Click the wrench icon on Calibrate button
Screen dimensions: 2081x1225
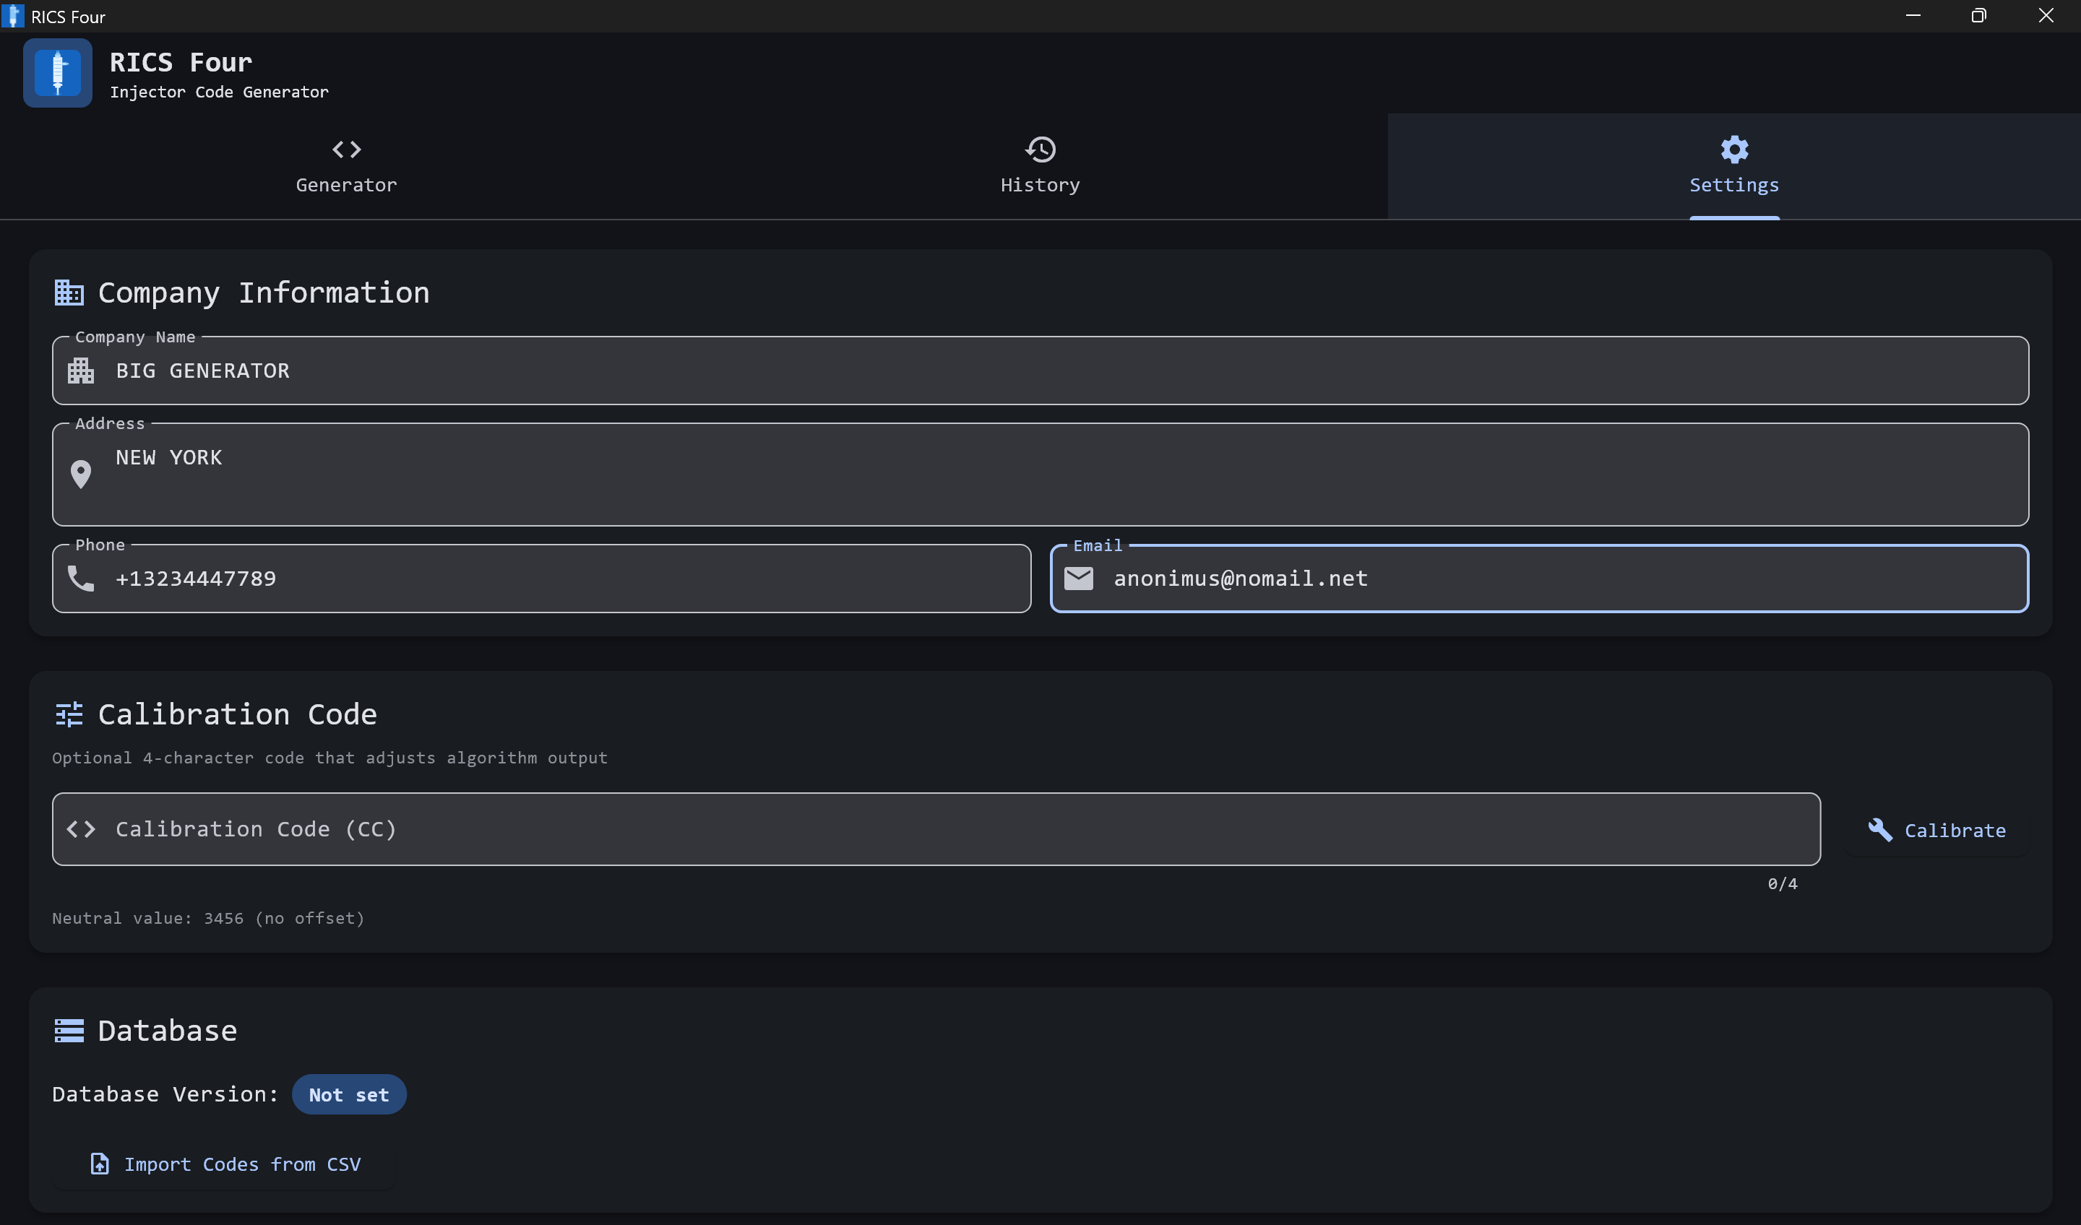(1879, 830)
